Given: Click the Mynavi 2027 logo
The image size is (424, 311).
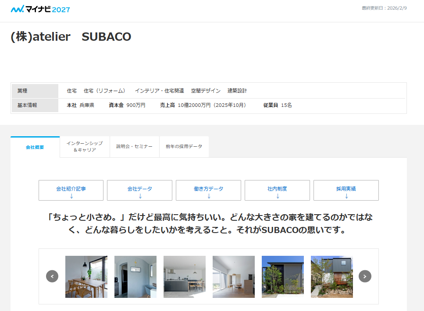Looking at the screenshot, I should [40, 9].
